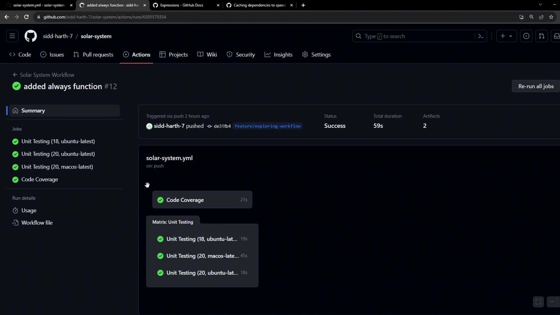Open the Issues repository tab
This screenshot has height=315, width=560.
tap(52, 55)
